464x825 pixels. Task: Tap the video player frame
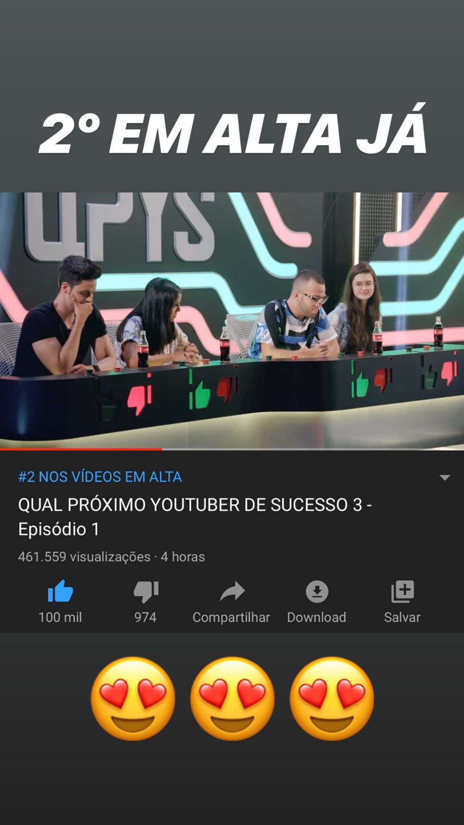(x=232, y=321)
